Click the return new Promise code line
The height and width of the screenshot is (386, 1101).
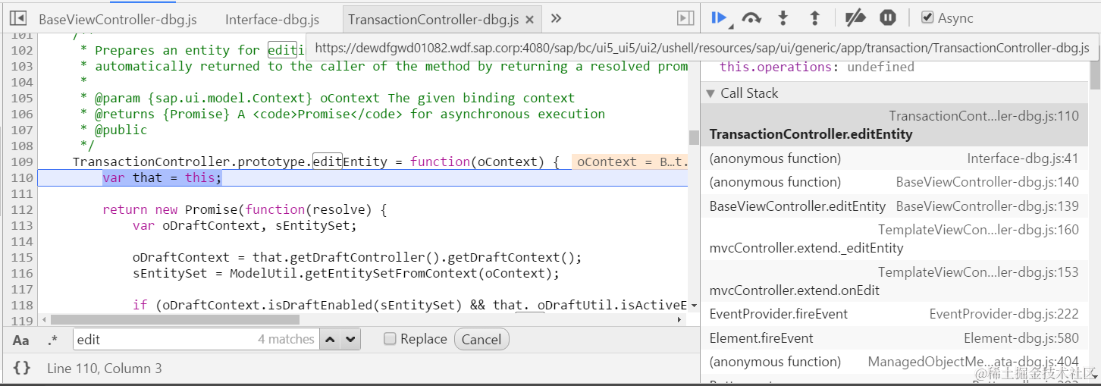[x=245, y=209]
